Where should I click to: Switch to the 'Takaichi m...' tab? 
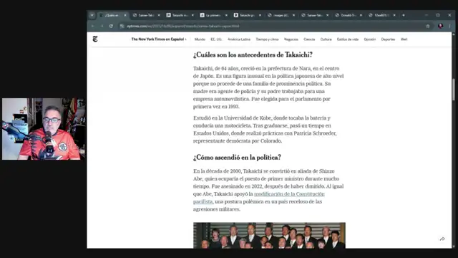(180, 15)
